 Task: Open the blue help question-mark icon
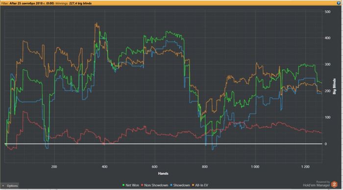pos(339,3)
